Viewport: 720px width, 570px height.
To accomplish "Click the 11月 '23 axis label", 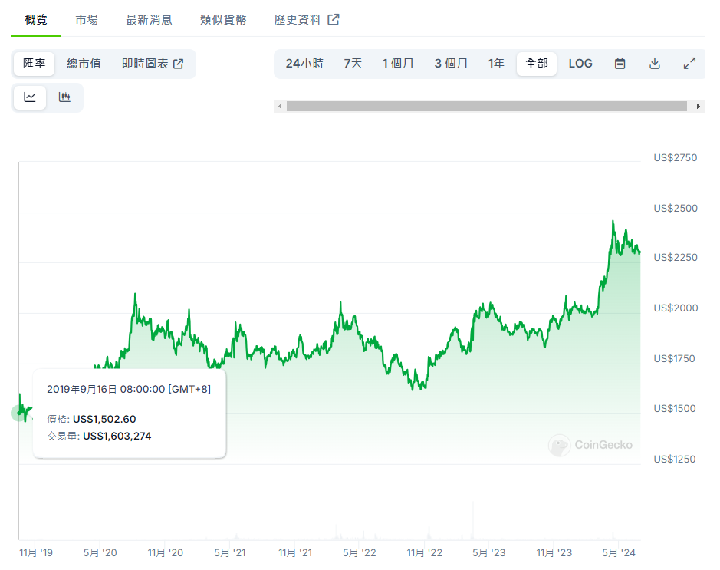I will tap(554, 552).
